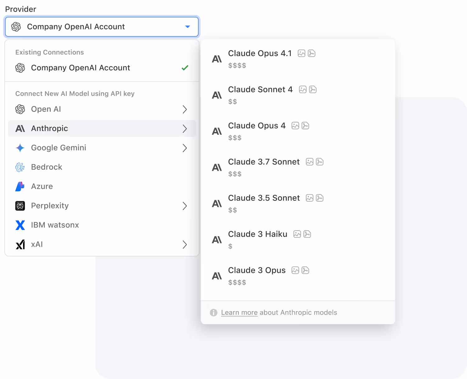Click PDF support icon for Claude 3 Haiku
This screenshot has width=467, height=379.
pyautogui.click(x=307, y=234)
